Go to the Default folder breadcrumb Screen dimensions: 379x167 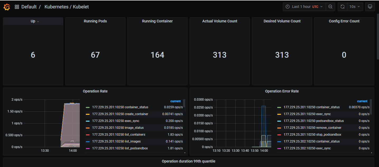click(x=29, y=7)
